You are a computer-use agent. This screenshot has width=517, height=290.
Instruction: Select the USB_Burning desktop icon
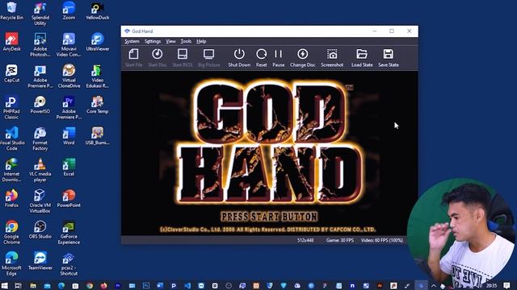coord(98,136)
